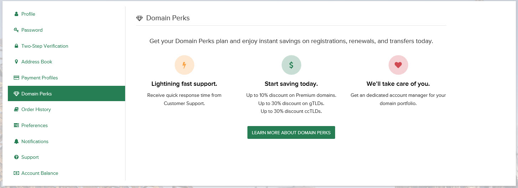518x188 pixels.
Task: Click the pink heart circle icon
Action: (398, 65)
